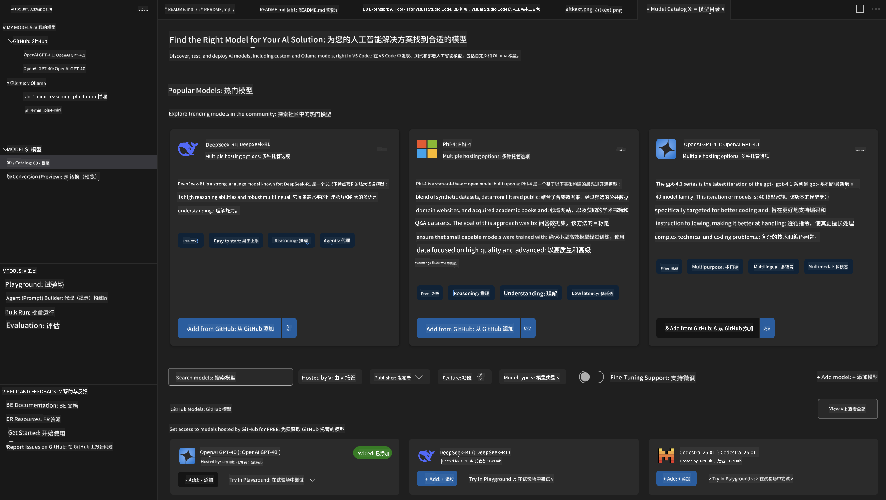Click the OpenAI GPT-4o logo in GitHub Models
886x500 pixels.
click(x=187, y=456)
